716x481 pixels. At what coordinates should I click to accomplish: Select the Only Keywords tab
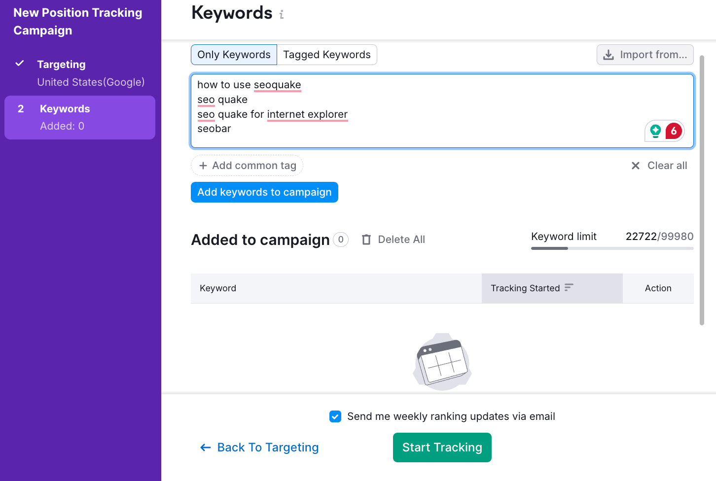(x=234, y=55)
